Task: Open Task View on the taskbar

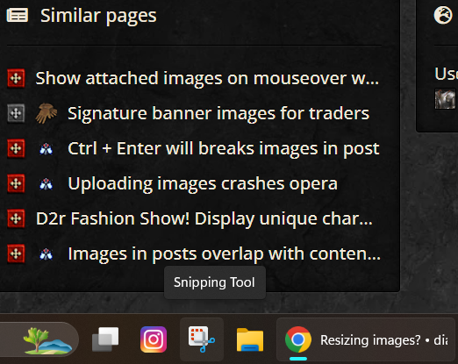Action: (105, 339)
